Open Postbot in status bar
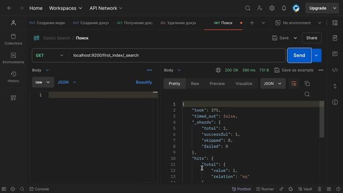Viewport: 343px width, 193px height. click(241, 189)
